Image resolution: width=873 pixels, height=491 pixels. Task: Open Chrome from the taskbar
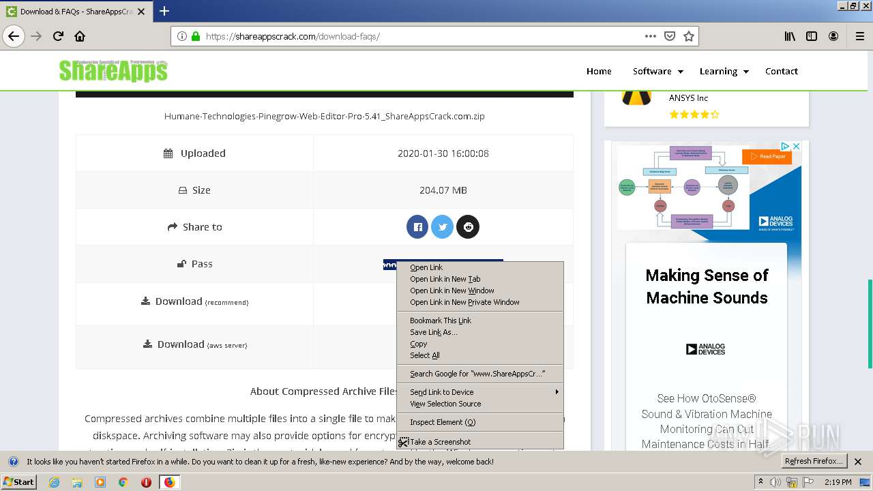pyautogui.click(x=123, y=482)
